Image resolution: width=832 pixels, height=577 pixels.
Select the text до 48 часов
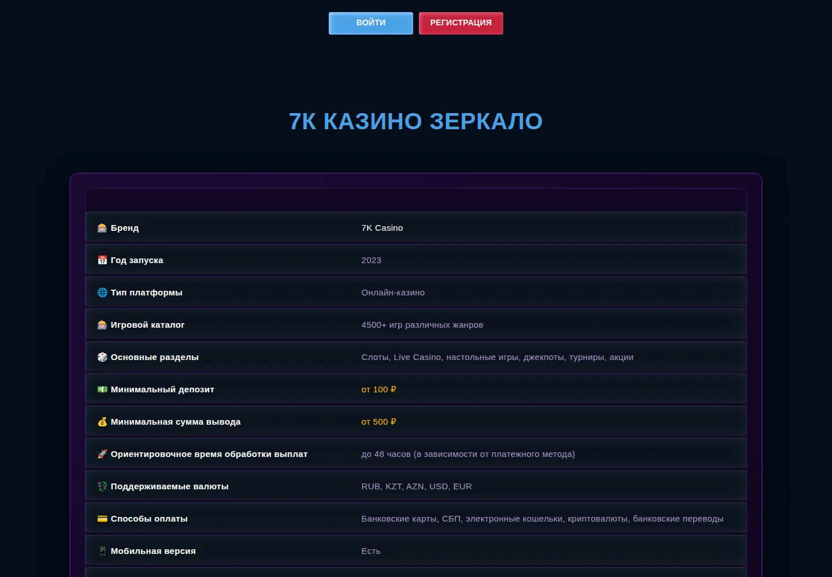[386, 454]
